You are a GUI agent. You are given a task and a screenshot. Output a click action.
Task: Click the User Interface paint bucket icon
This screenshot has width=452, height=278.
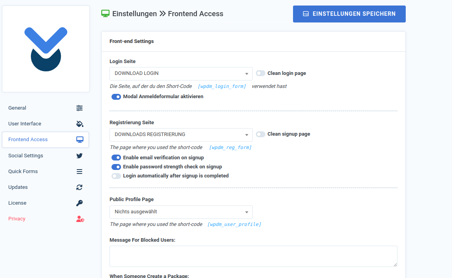coord(79,124)
